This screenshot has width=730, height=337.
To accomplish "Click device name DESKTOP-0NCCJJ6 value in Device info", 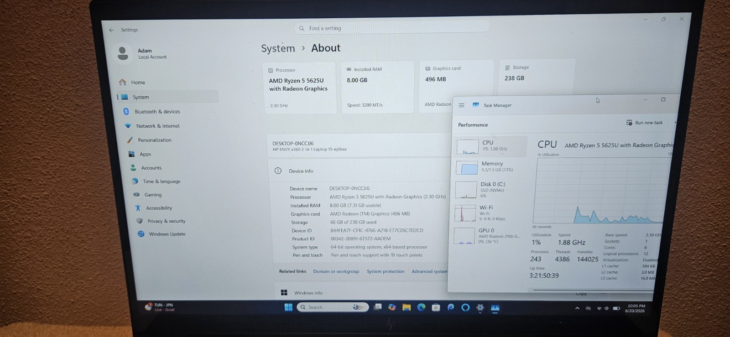I will pos(349,188).
